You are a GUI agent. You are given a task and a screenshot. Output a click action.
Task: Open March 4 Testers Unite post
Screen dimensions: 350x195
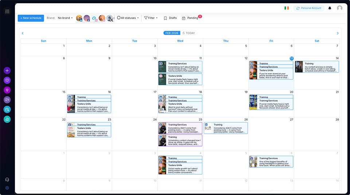pyautogui.click(x=180, y=169)
